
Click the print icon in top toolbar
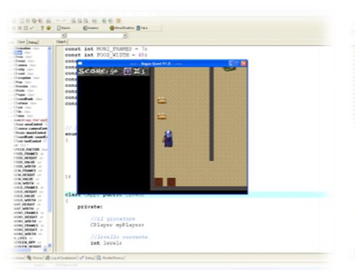48,21
